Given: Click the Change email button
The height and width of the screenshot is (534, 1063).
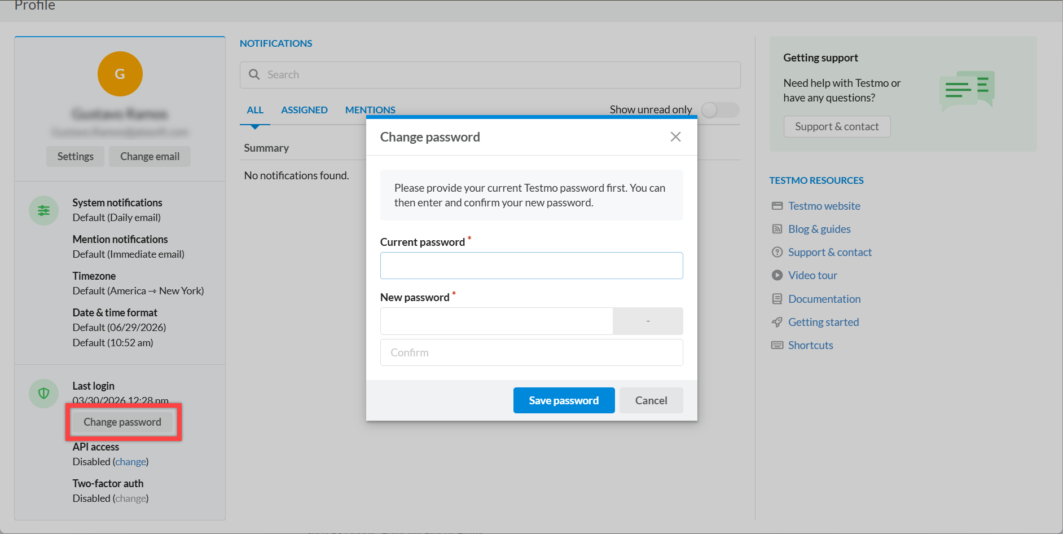Looking at the screenshot, I should pos(150,157).
